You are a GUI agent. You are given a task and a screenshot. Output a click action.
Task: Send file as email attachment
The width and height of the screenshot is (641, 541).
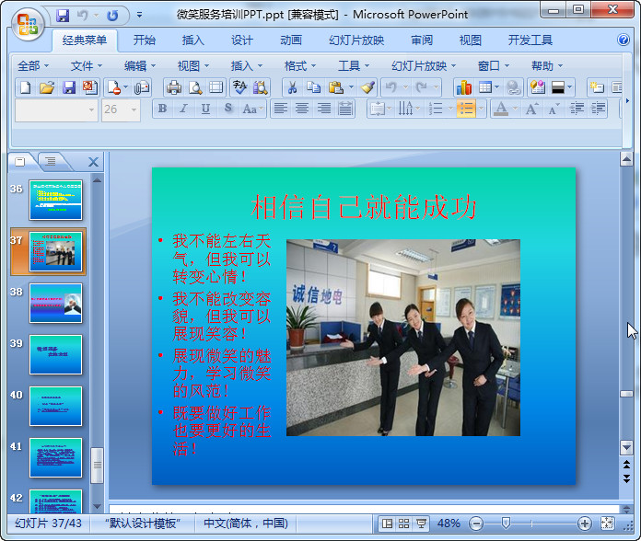click(x=142, y=87)
